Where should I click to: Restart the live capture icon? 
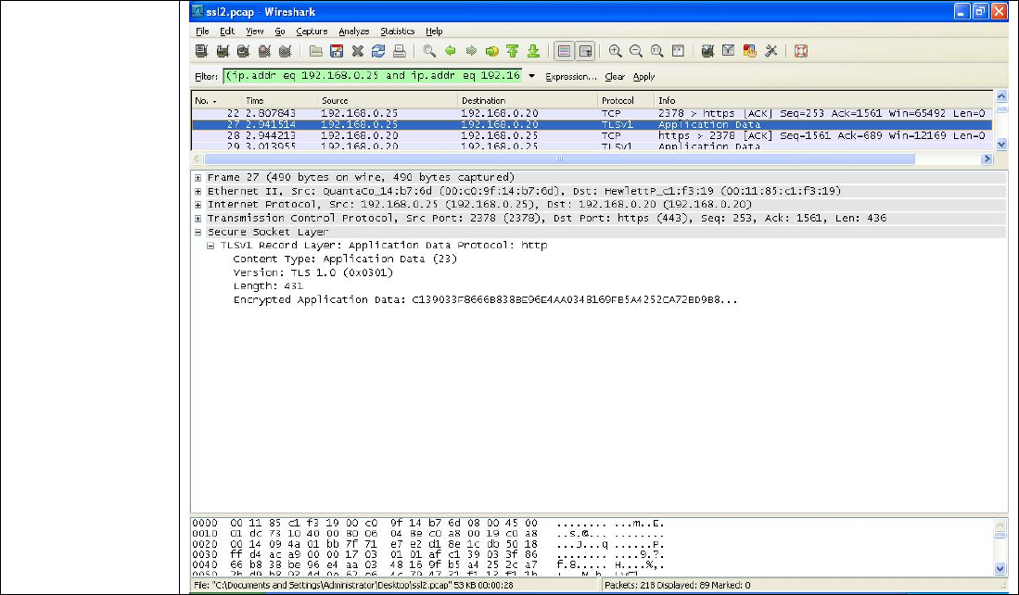pyautogui.click(x=285, y=51)
